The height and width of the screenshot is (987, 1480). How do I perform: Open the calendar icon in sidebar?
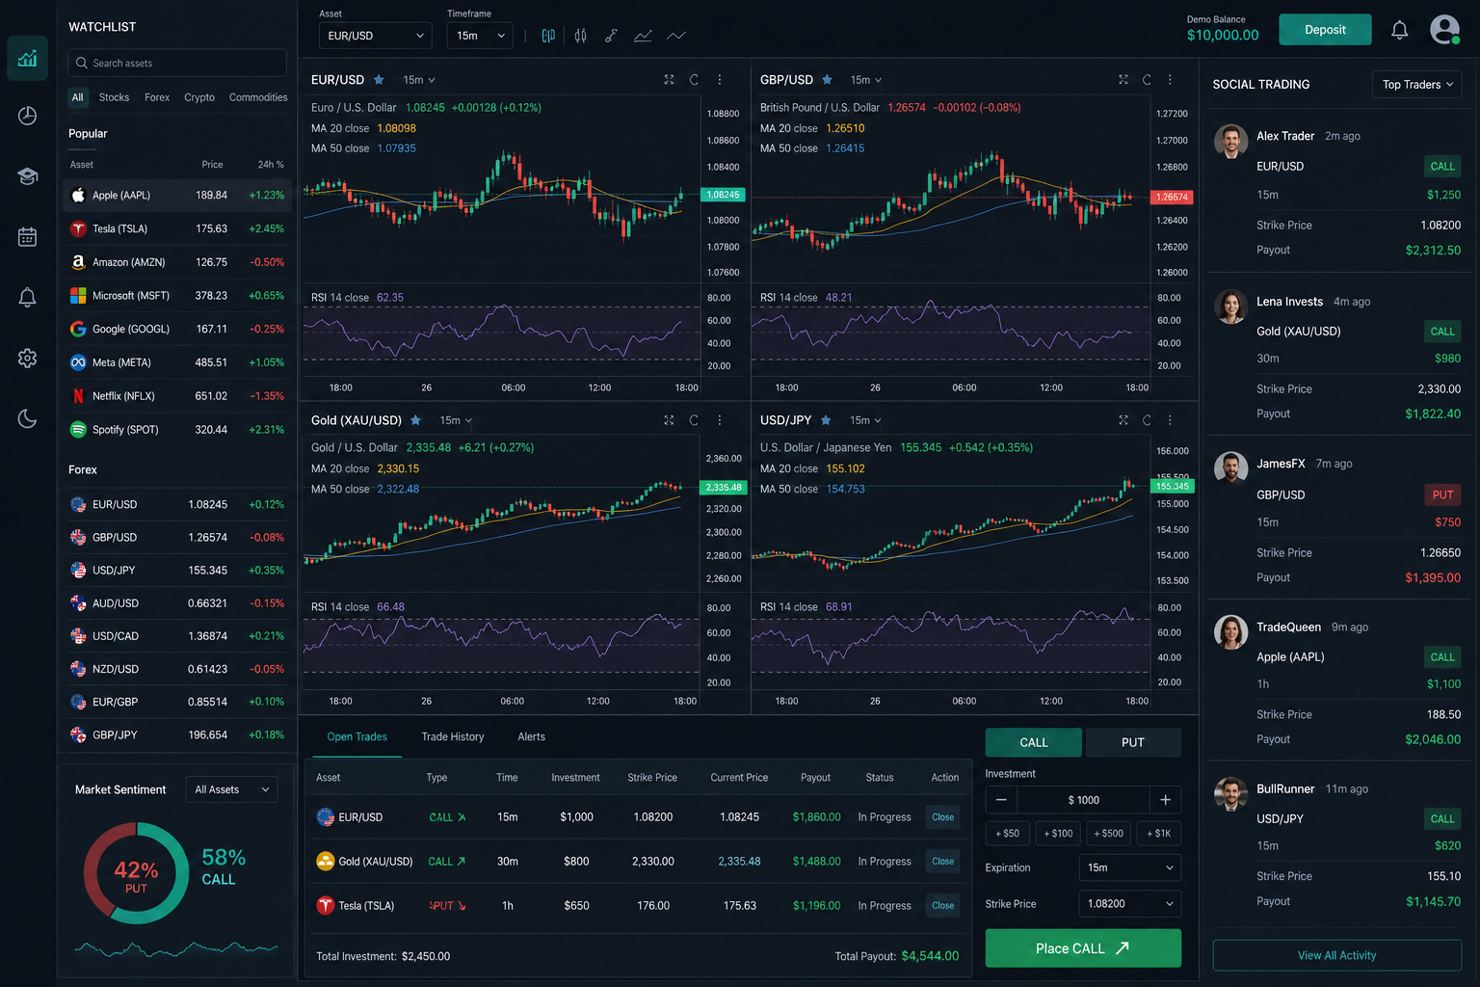pyautogui.click(x=27, y=237)
